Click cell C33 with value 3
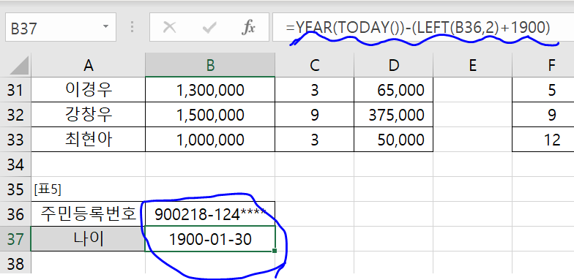 coord(315,139)
